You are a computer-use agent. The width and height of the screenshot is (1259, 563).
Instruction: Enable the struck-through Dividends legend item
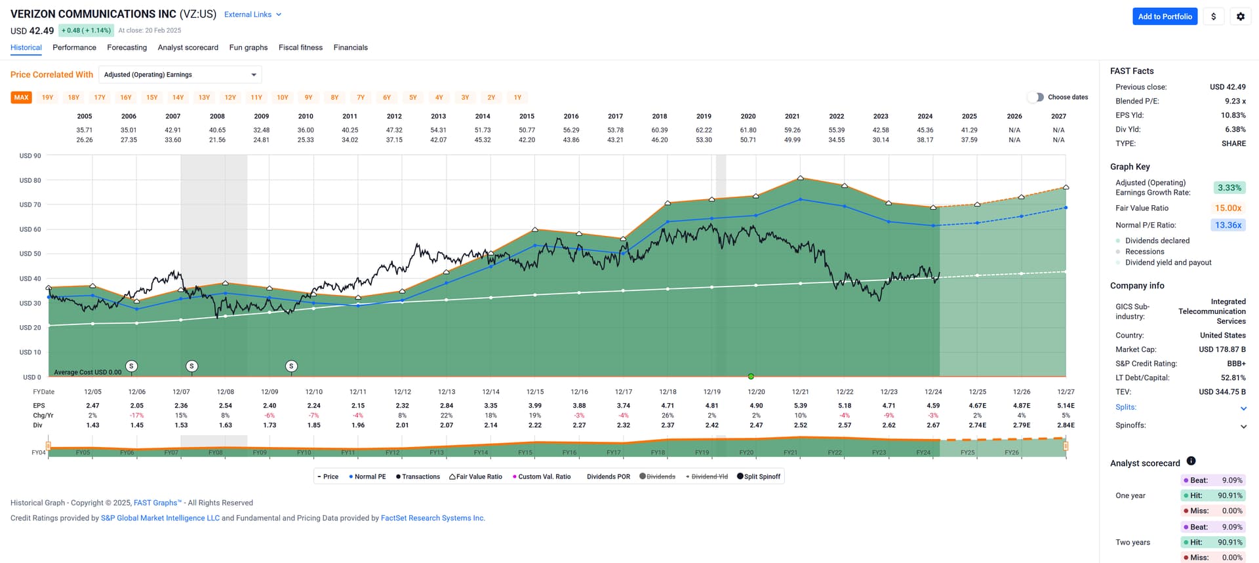click(657, 476)
